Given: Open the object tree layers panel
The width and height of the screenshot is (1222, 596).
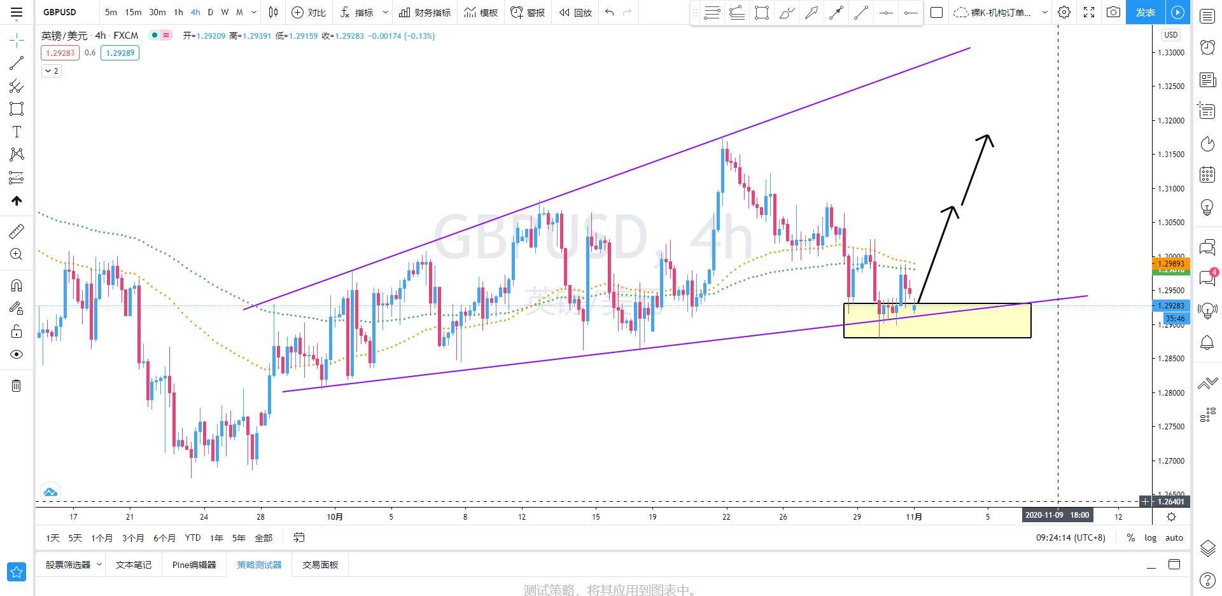Looking at the screenshot, I should point(1207,548).
